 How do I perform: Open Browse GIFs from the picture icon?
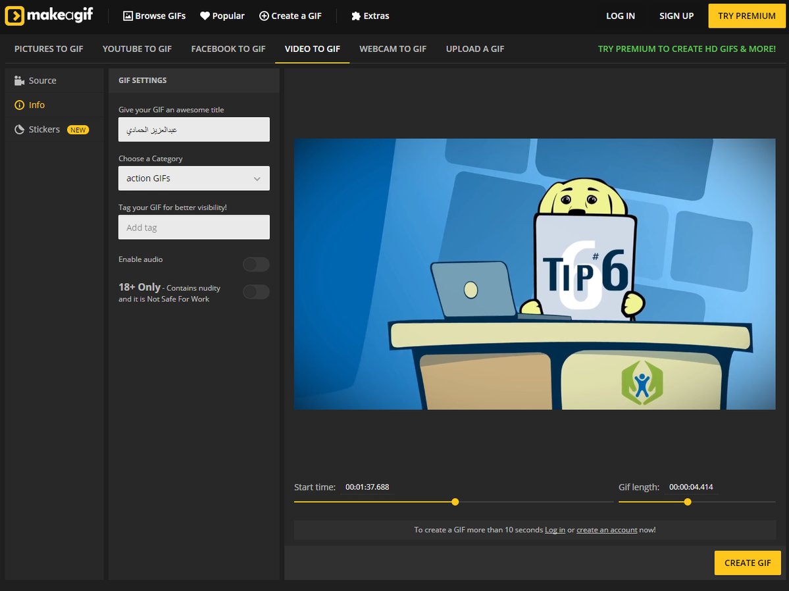pyautogui.click(x=128, y=16)
